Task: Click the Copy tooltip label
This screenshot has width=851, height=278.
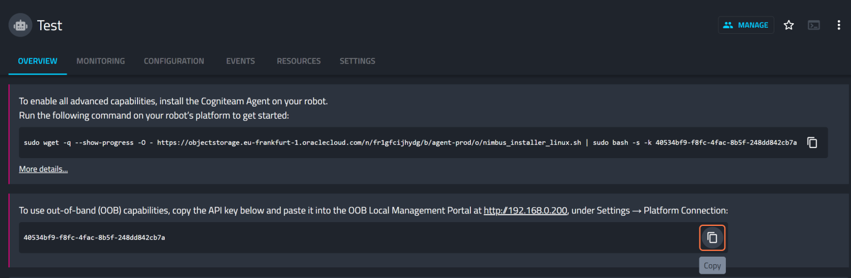Action: pos(712,265)
